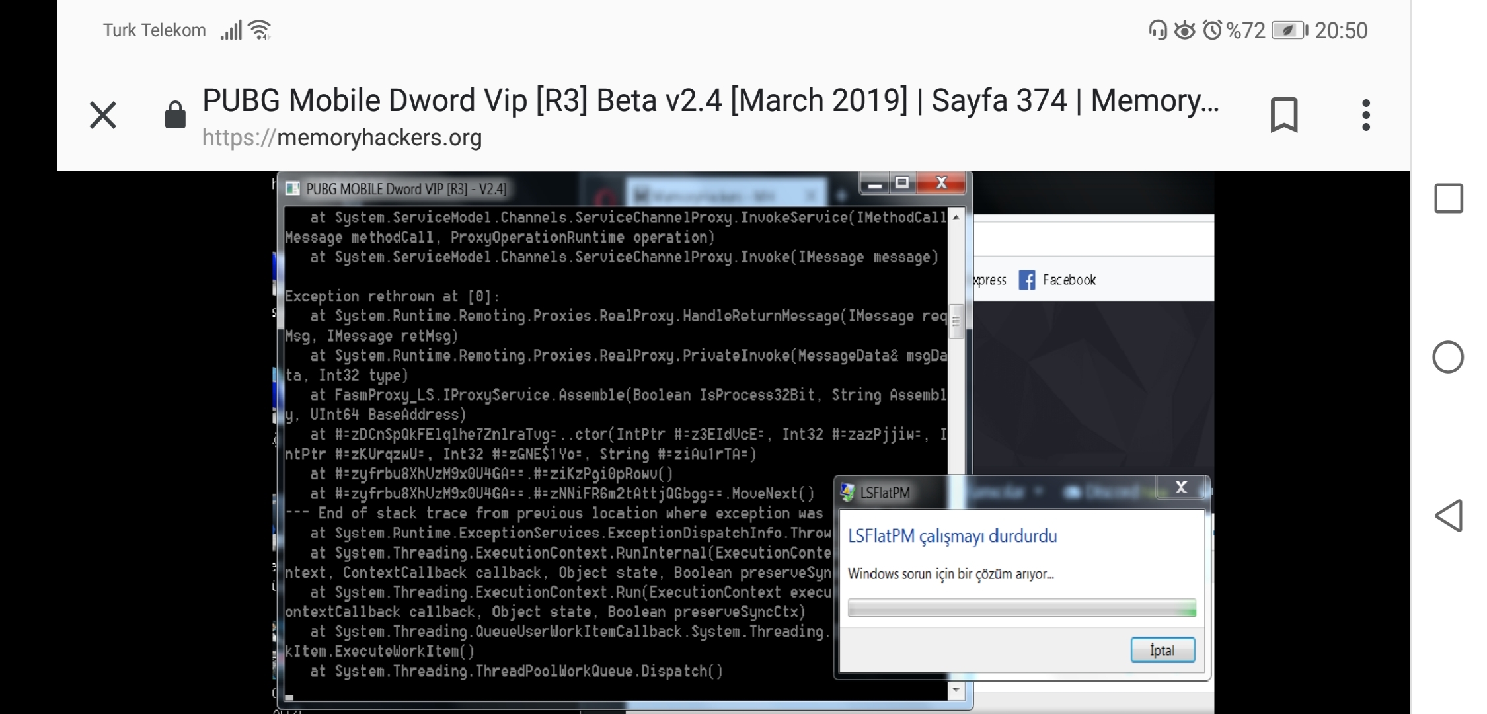Tap the Android back triangle button
Screen dimensions: 1487x714
pyautogui.click(x=1448, y=516)
